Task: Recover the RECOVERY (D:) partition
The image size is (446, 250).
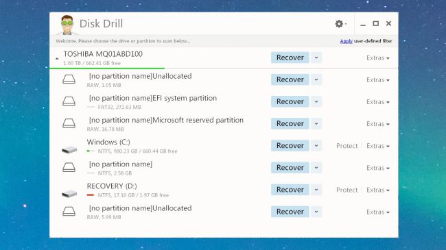Action: 290,190
